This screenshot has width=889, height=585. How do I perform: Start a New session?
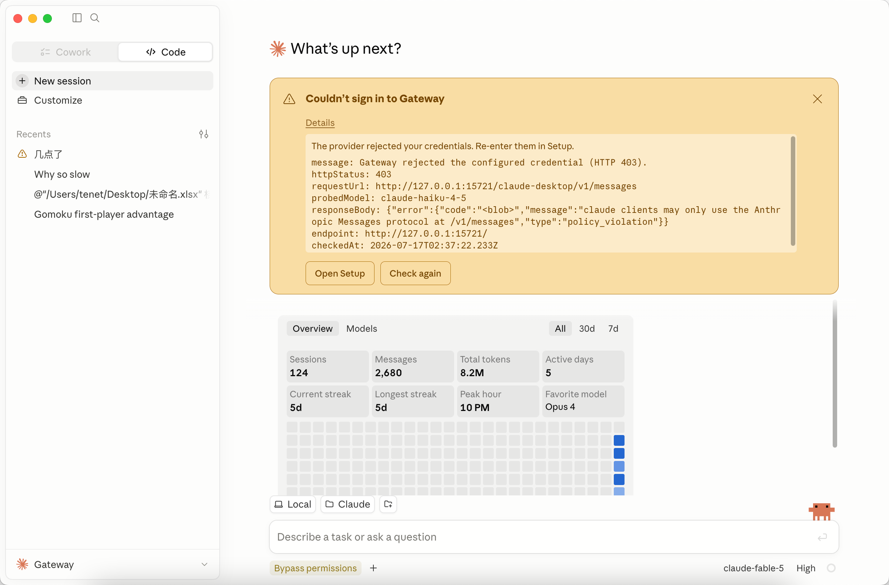pos(113,81)
